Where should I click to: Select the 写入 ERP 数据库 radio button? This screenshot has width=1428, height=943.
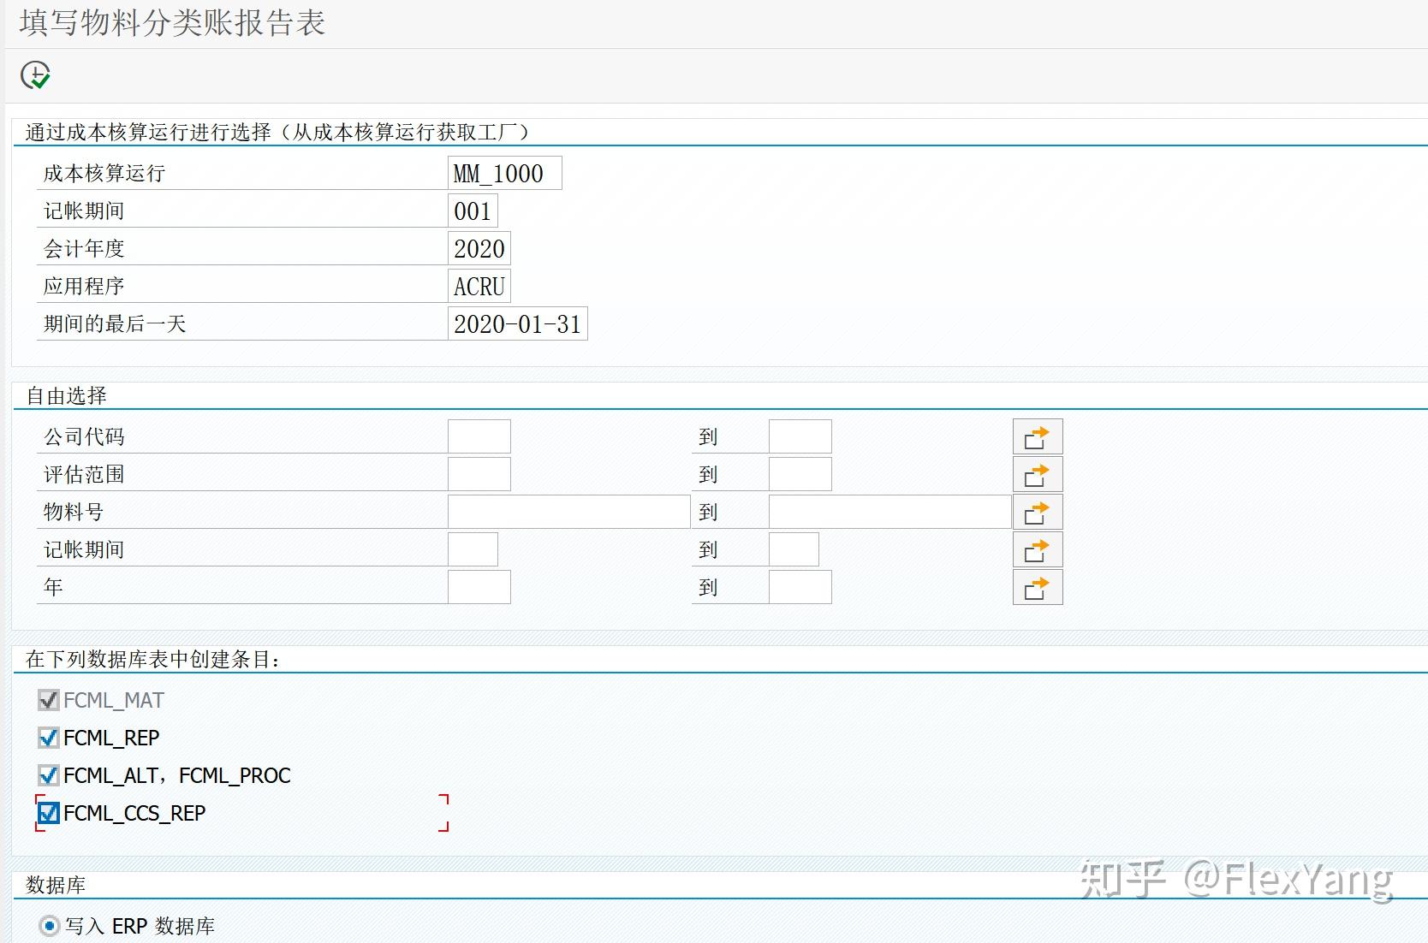[x=49, y=925]
